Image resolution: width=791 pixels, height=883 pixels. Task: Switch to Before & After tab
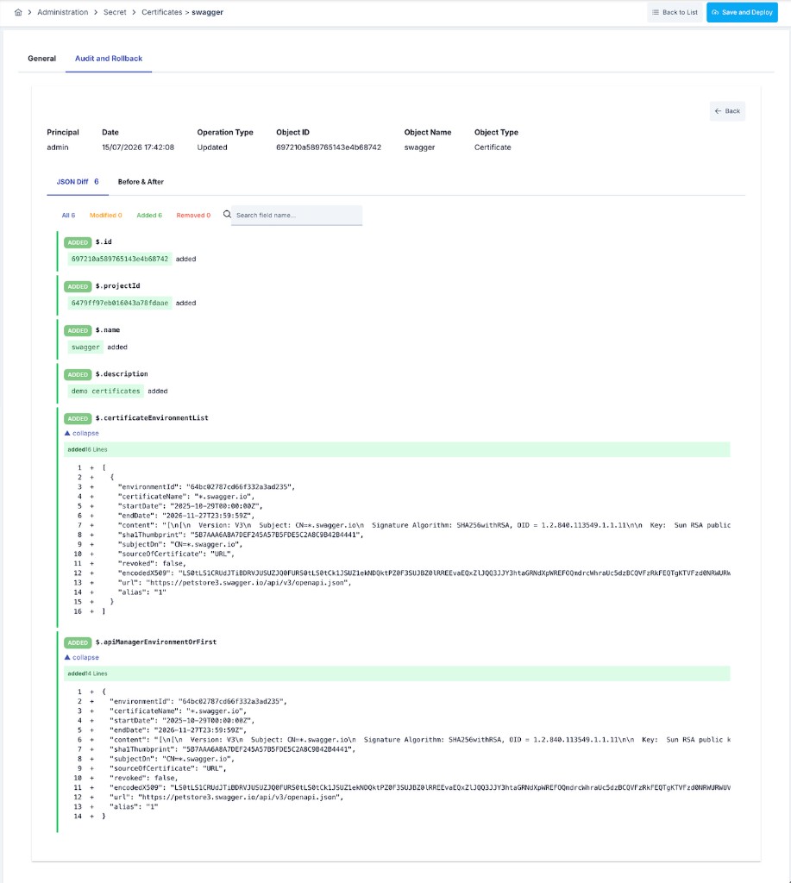point(141,182)
